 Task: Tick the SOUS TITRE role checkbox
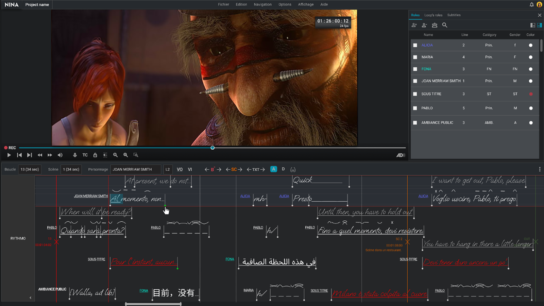(415, 94)
